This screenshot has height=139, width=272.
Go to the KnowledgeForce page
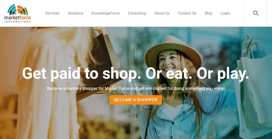(x=105, y=13)
